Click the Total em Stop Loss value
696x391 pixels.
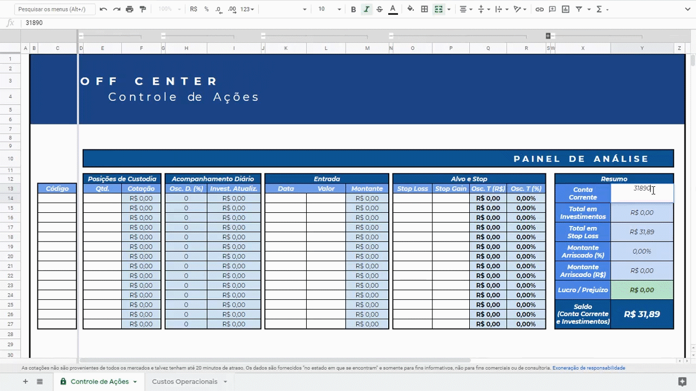[642, 232]
